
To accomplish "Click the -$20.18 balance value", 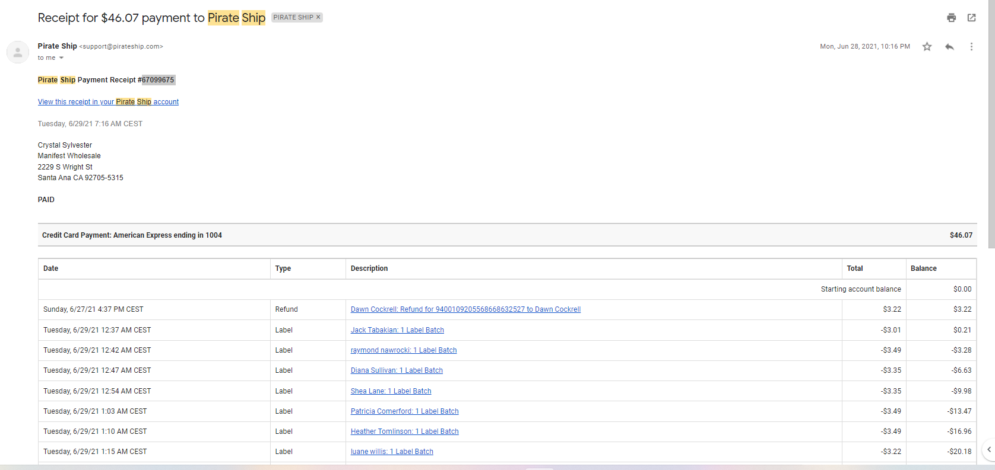I will point(959,452).
